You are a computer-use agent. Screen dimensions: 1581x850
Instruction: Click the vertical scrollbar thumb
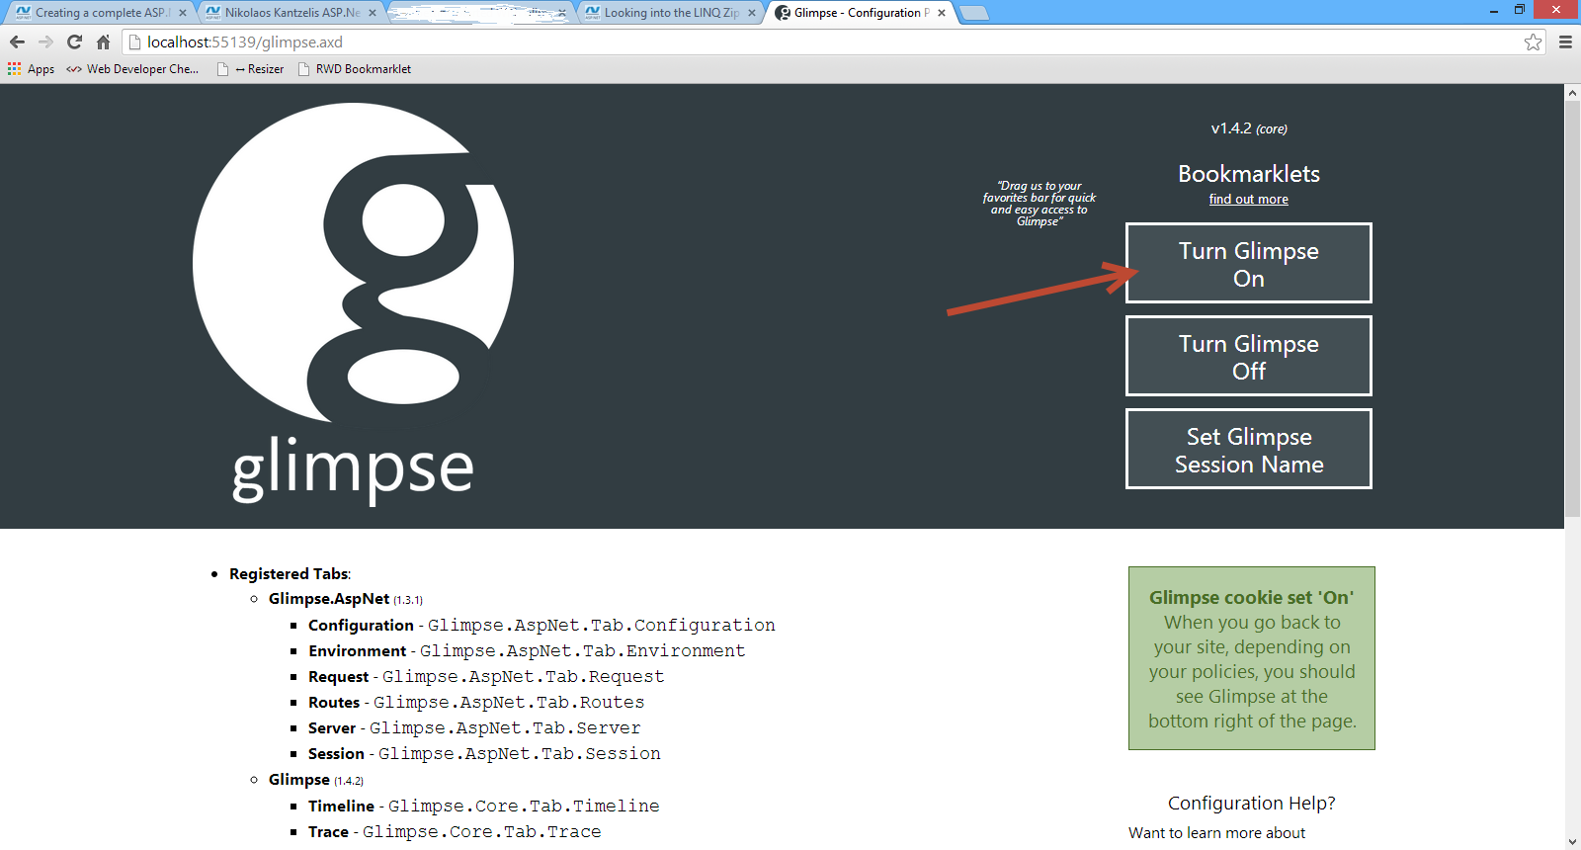pyautogui.click(x=1572, y=308)
